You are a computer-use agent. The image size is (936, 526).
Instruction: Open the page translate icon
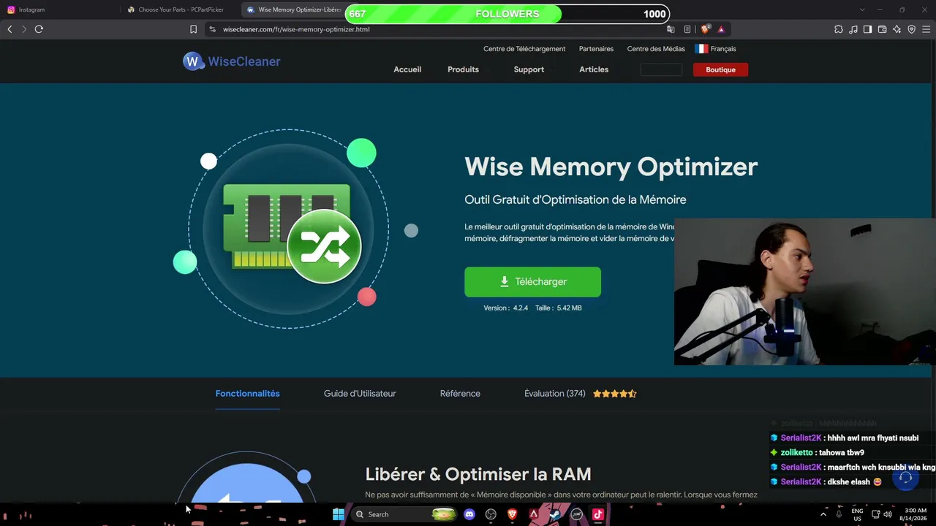click(671, 29)
